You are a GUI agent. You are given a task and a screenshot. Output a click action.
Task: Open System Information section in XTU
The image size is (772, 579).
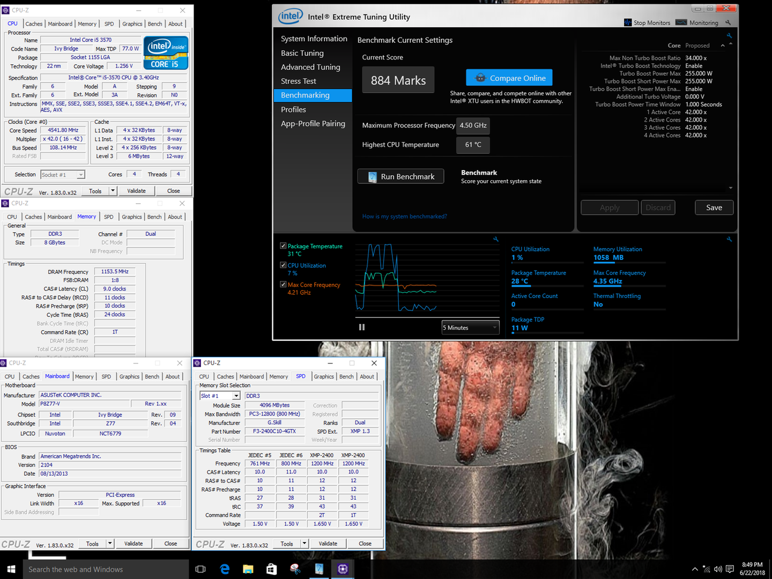[314, 39]
